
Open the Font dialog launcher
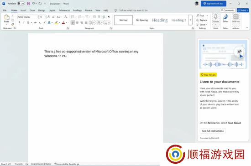68,28
